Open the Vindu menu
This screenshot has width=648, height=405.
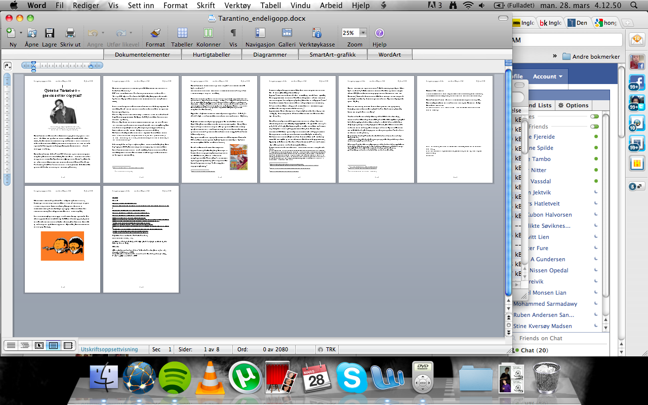(300, 6)
